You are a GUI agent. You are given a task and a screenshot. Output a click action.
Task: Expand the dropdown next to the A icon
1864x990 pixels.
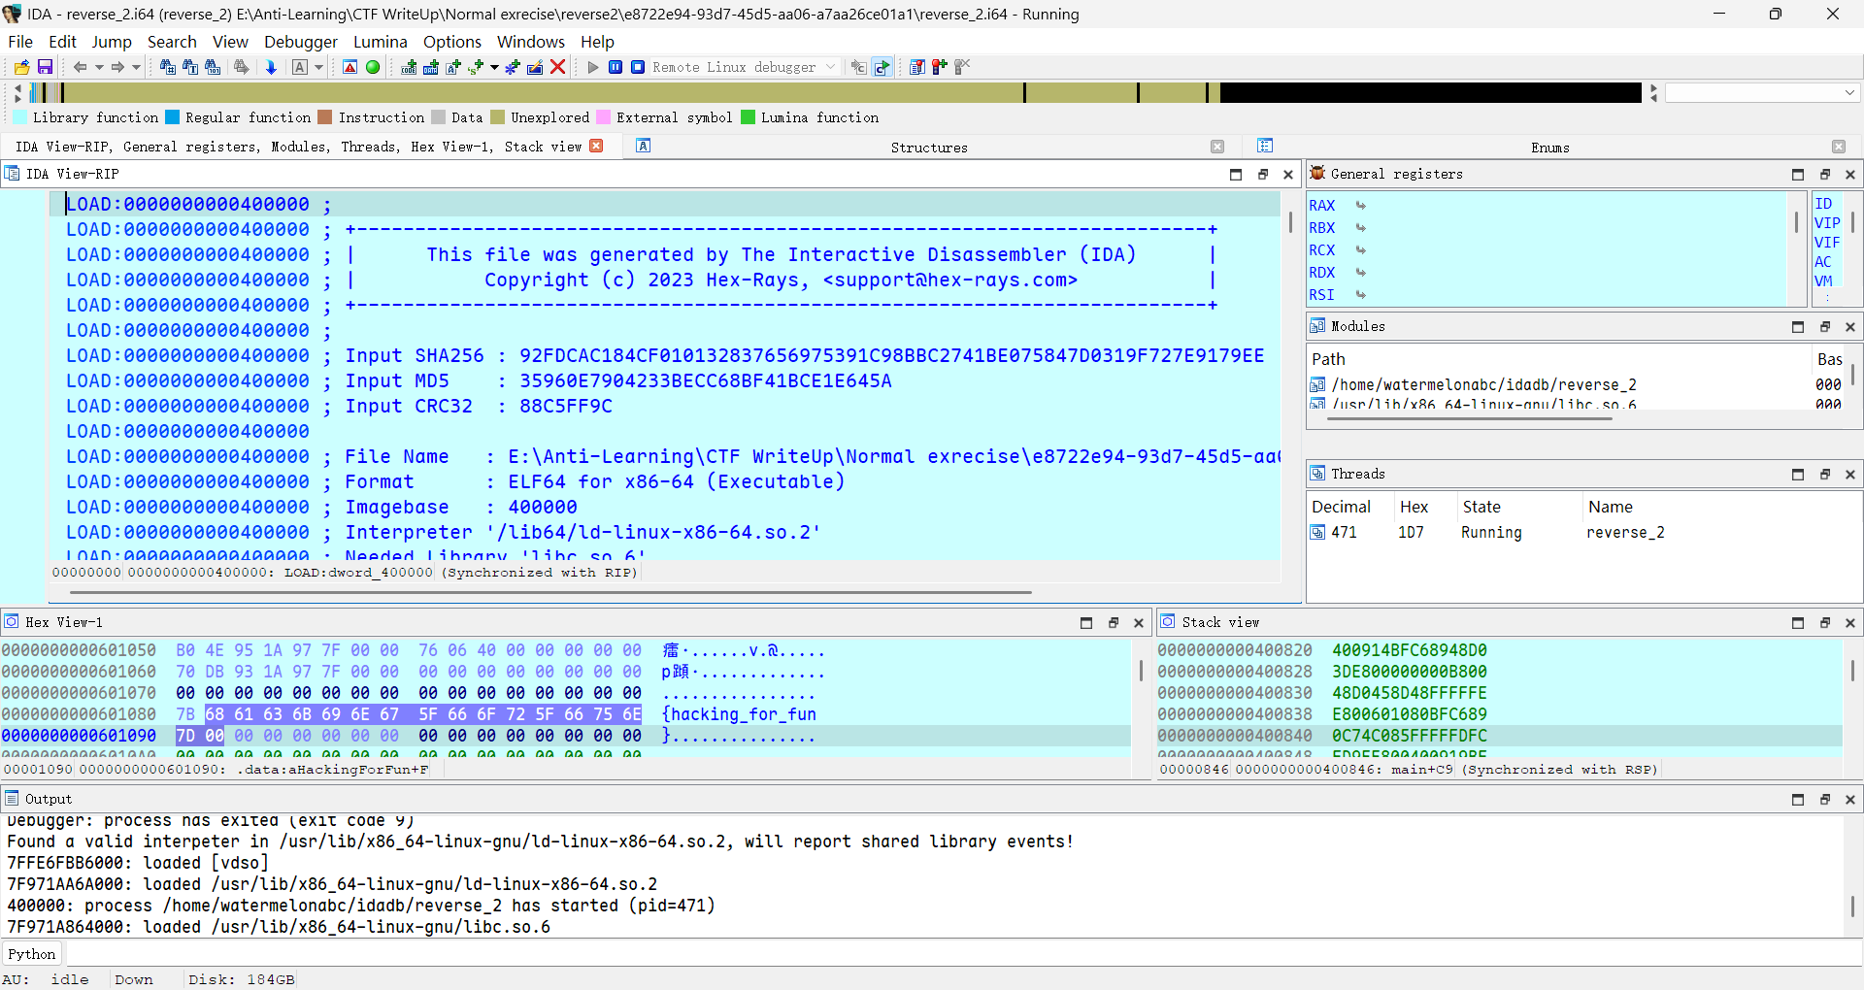point(318,67)
